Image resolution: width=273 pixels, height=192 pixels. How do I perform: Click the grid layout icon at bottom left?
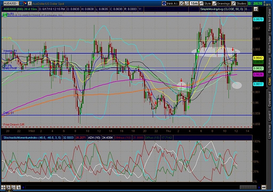3,187
